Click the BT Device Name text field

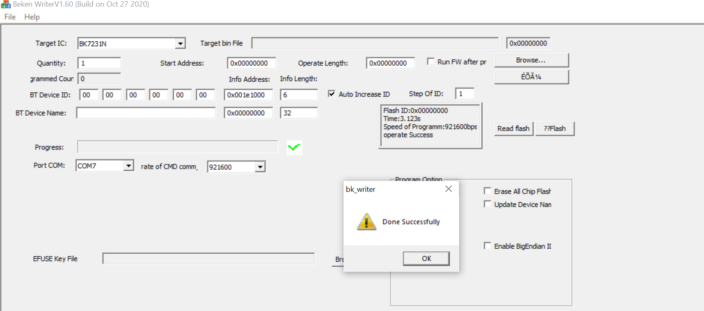pos(146,113)
